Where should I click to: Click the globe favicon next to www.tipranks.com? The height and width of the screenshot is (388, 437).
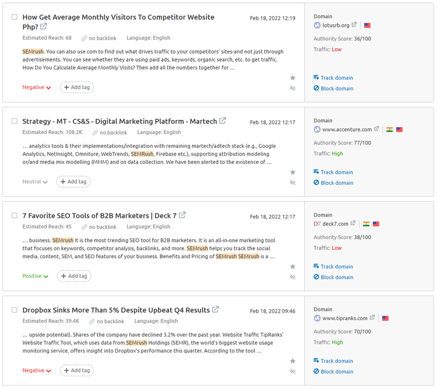(x=317, y=318)
